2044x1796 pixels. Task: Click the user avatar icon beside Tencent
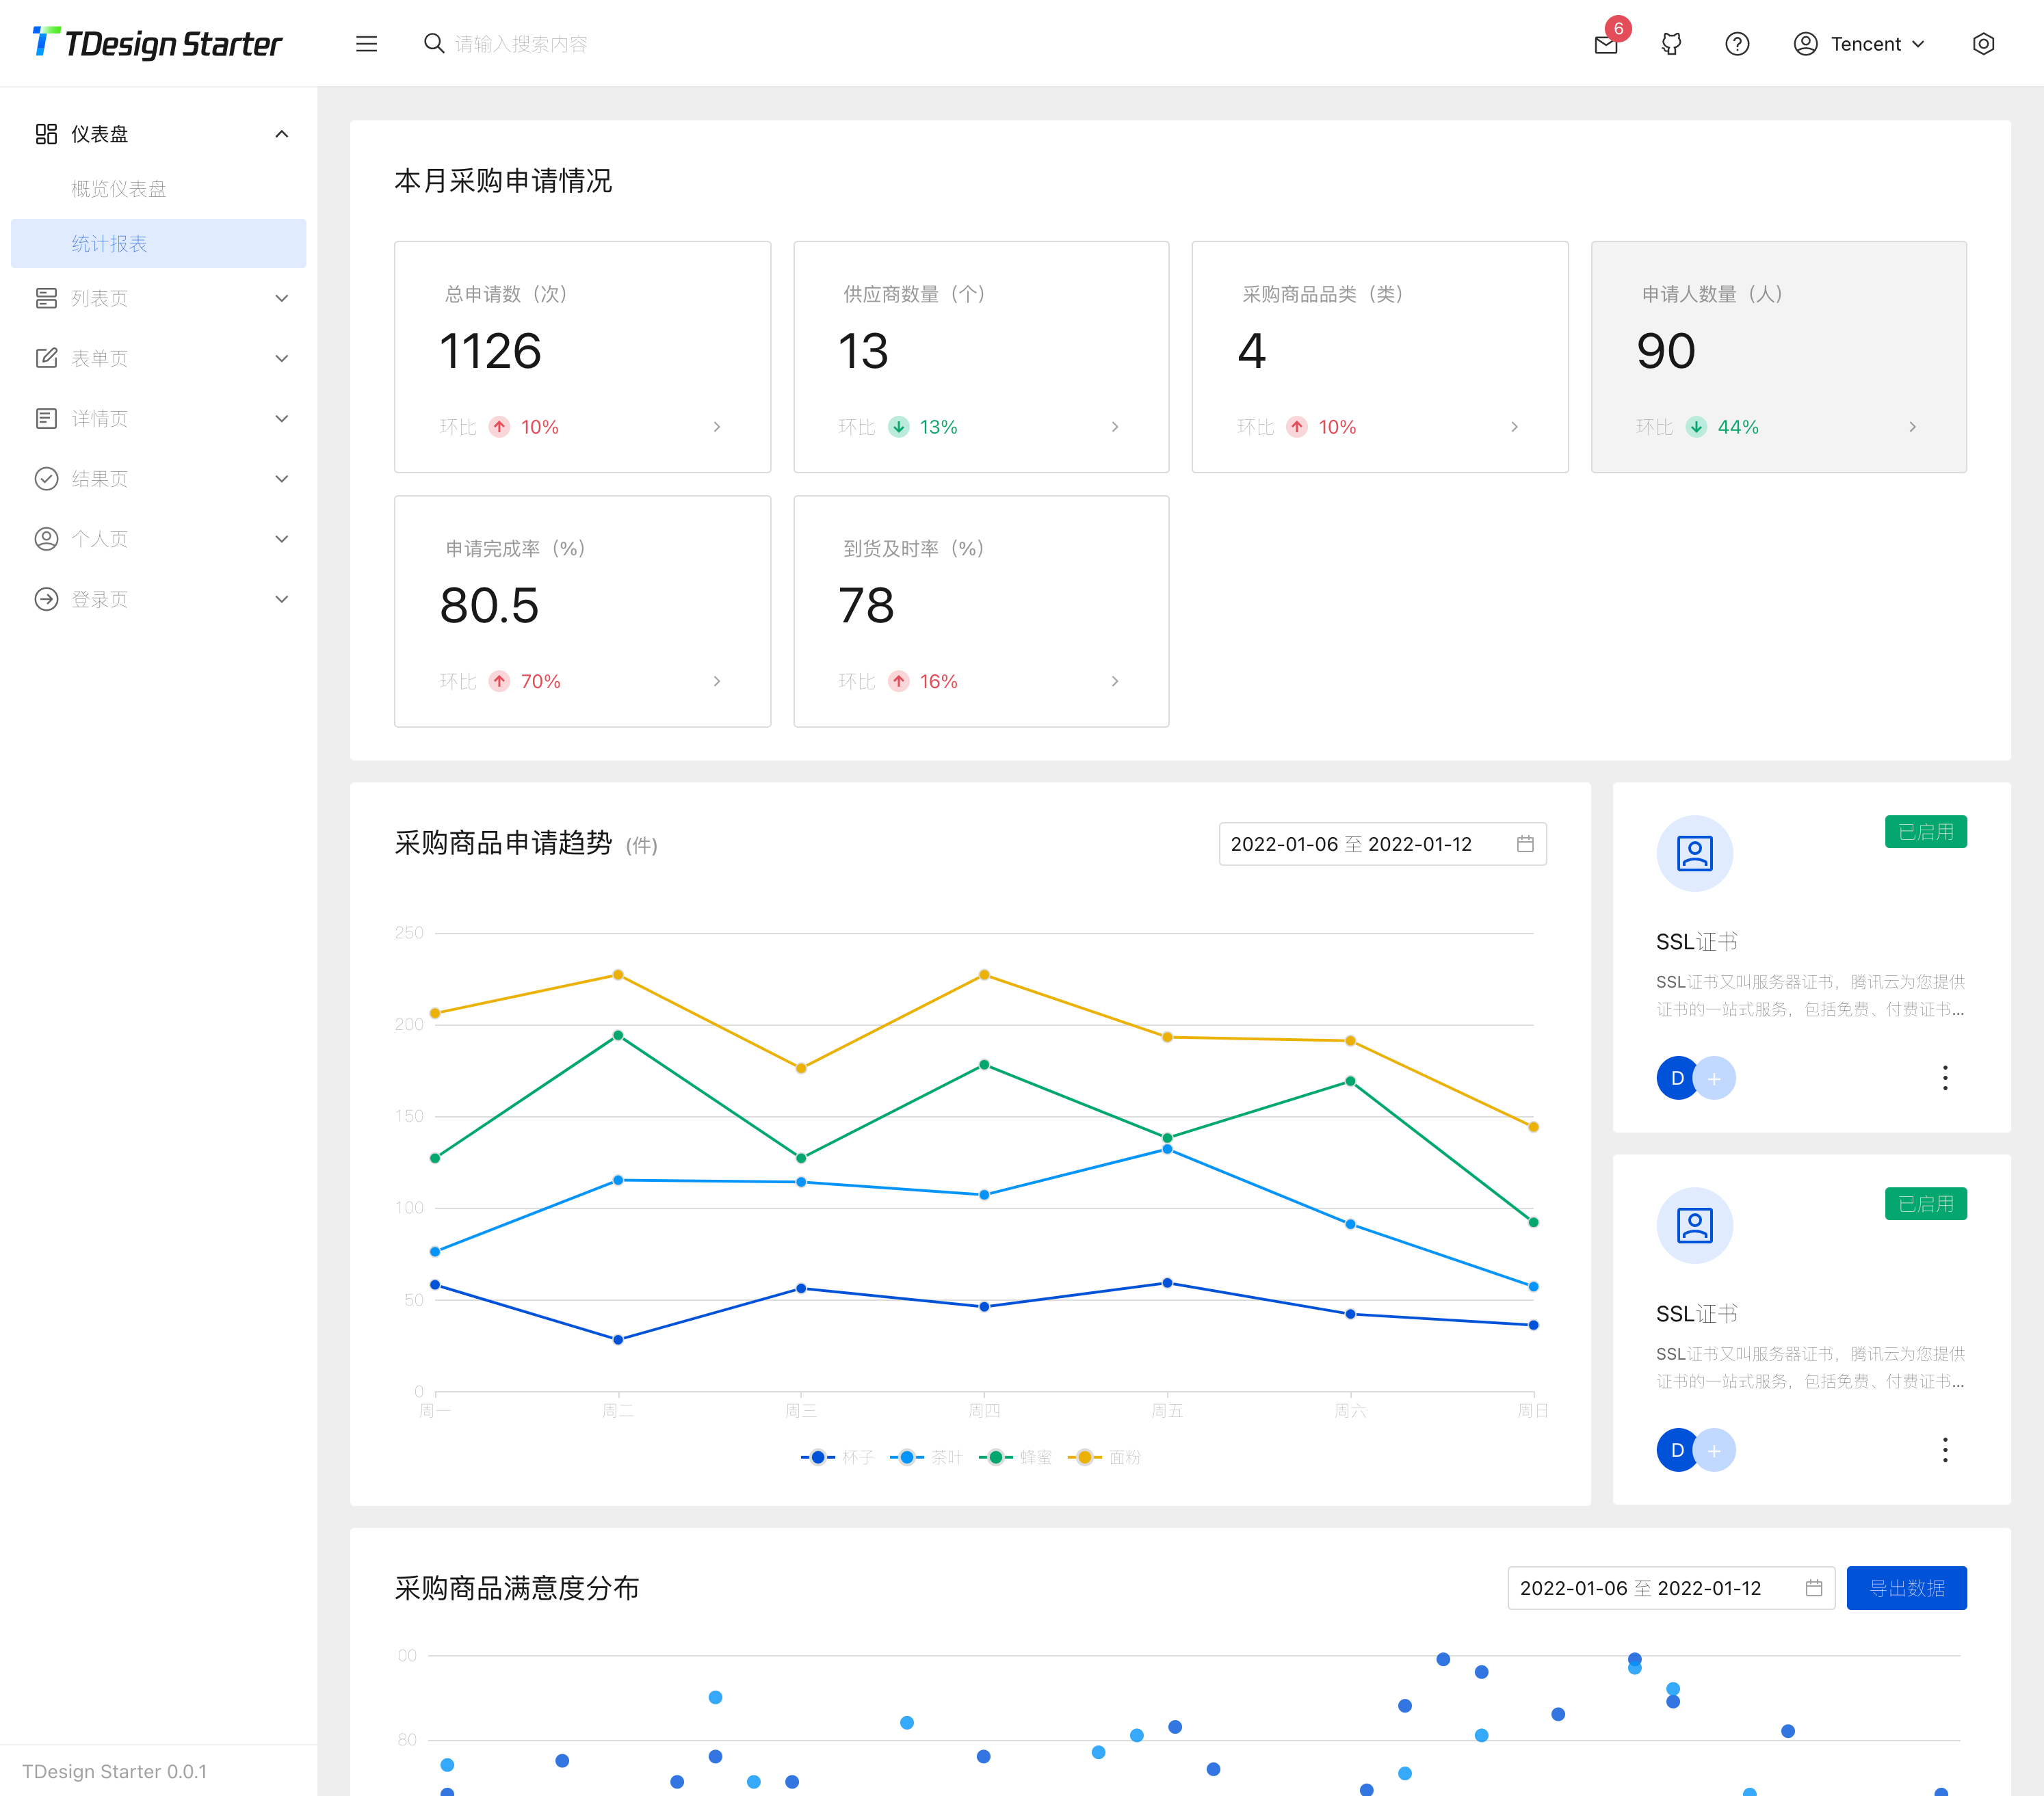[1805, 44]
